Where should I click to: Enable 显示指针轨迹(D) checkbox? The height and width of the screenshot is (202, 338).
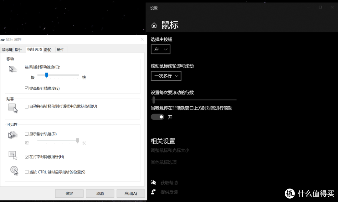[x=27, y=134]
